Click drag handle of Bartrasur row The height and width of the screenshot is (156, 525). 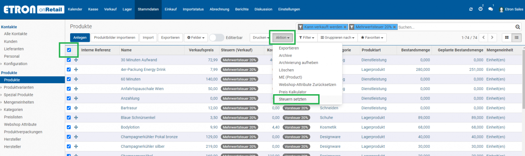pos(76,108)
